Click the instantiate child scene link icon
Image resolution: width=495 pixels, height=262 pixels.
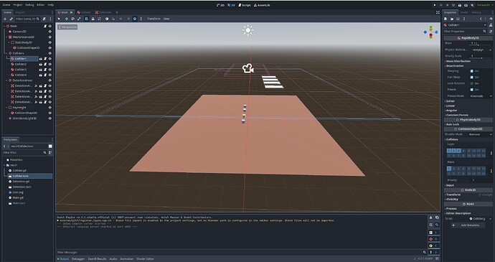(11, 19)
